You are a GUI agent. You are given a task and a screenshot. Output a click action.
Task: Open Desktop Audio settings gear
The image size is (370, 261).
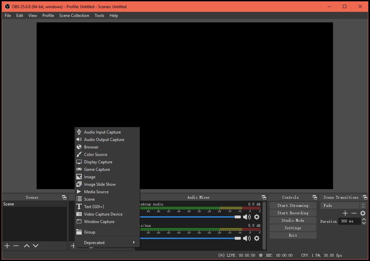[257, 217]
